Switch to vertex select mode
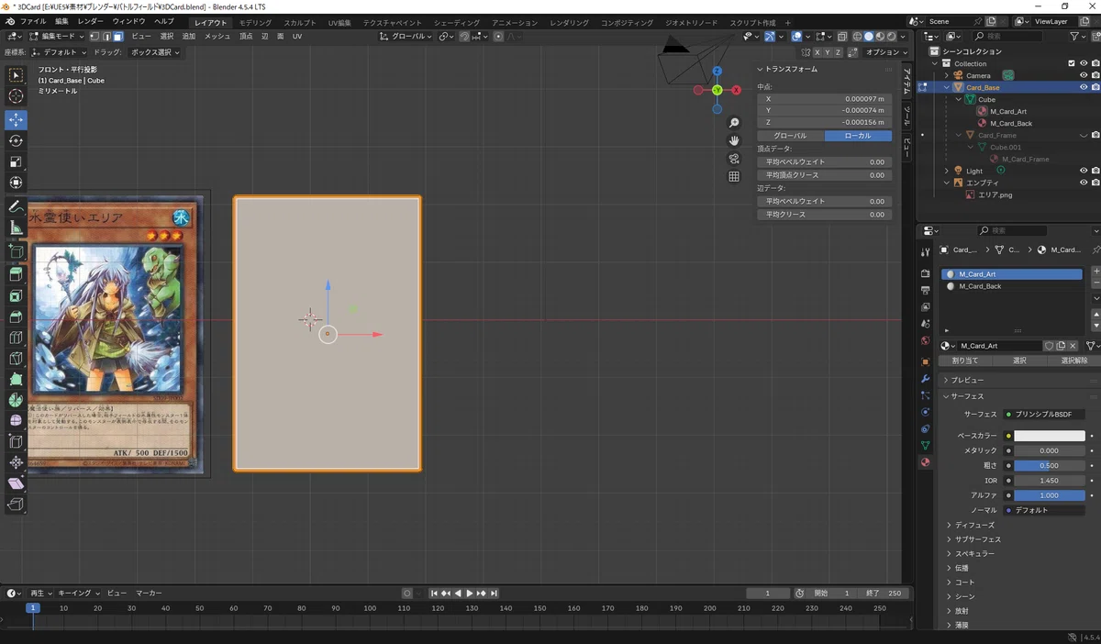This screenshot has width=1101, height=644. (x=95, y=36)
